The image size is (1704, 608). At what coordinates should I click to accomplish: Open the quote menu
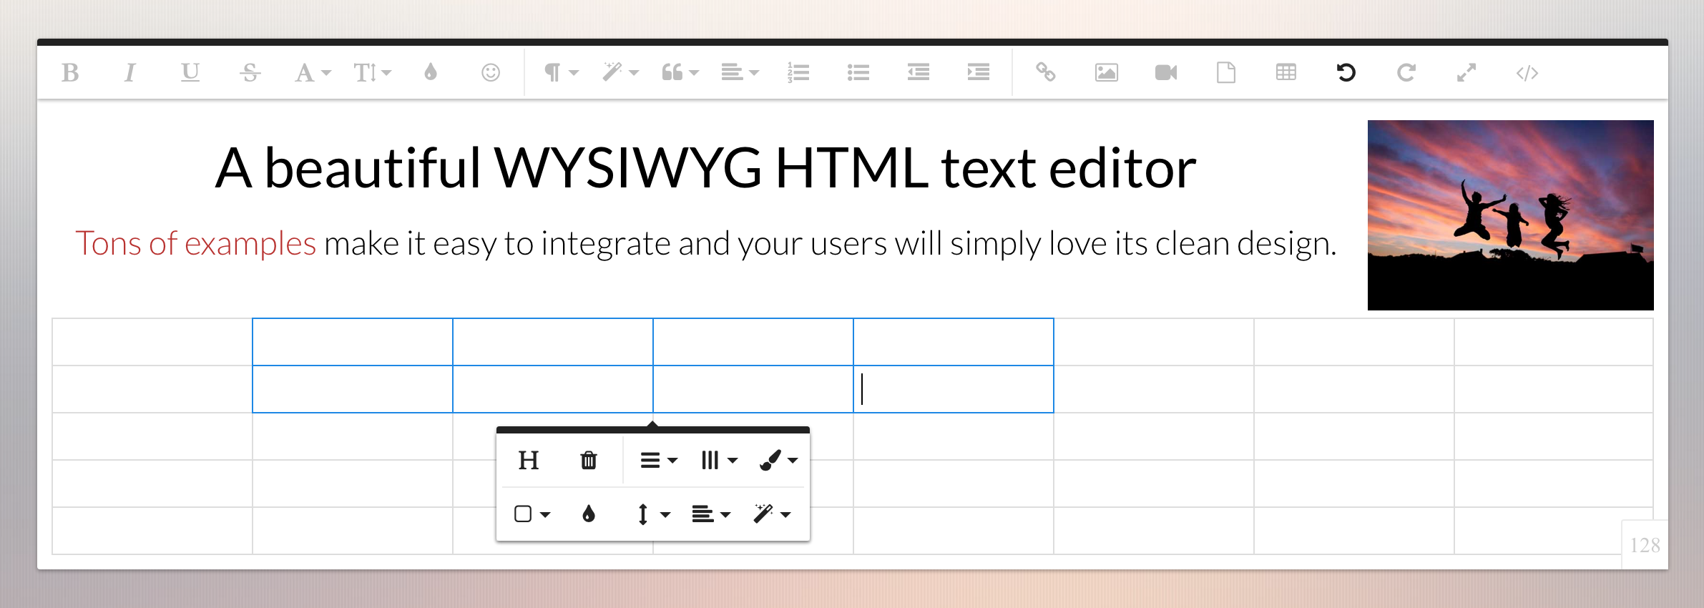pos(680,72)
